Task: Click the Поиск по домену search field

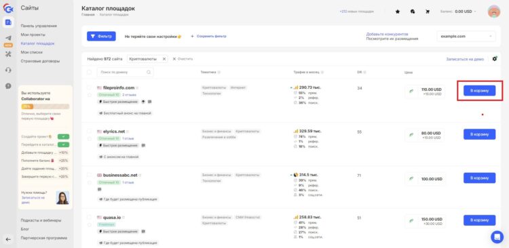Action: [x=125, y=73]
